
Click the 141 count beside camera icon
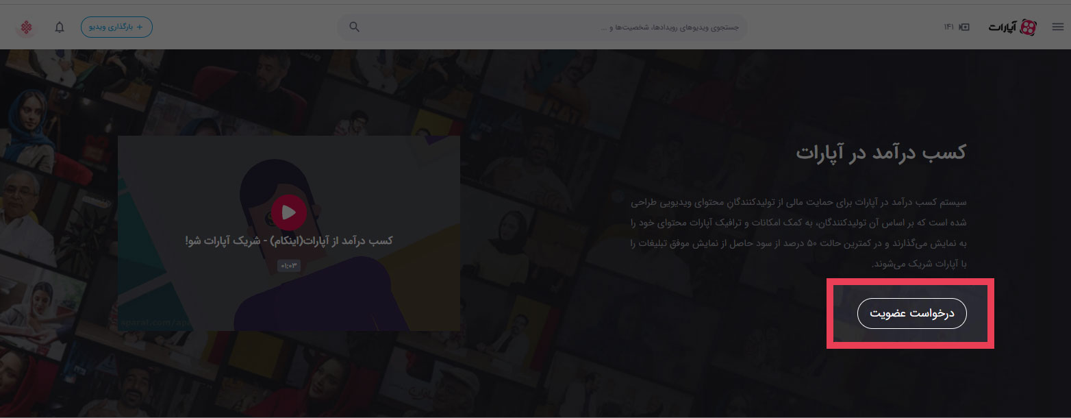click(x=949, y=27)
